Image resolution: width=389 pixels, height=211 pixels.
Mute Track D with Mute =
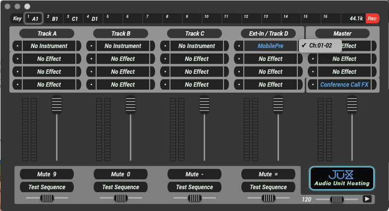(268, 174)
